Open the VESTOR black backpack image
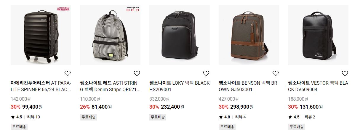Viewport: 355px width, 135px height. point(318,35)
